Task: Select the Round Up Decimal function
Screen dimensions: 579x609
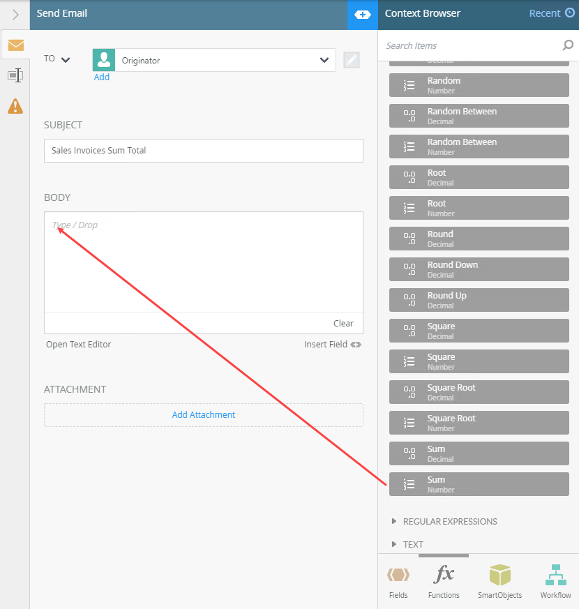Action: click(479, 300)
